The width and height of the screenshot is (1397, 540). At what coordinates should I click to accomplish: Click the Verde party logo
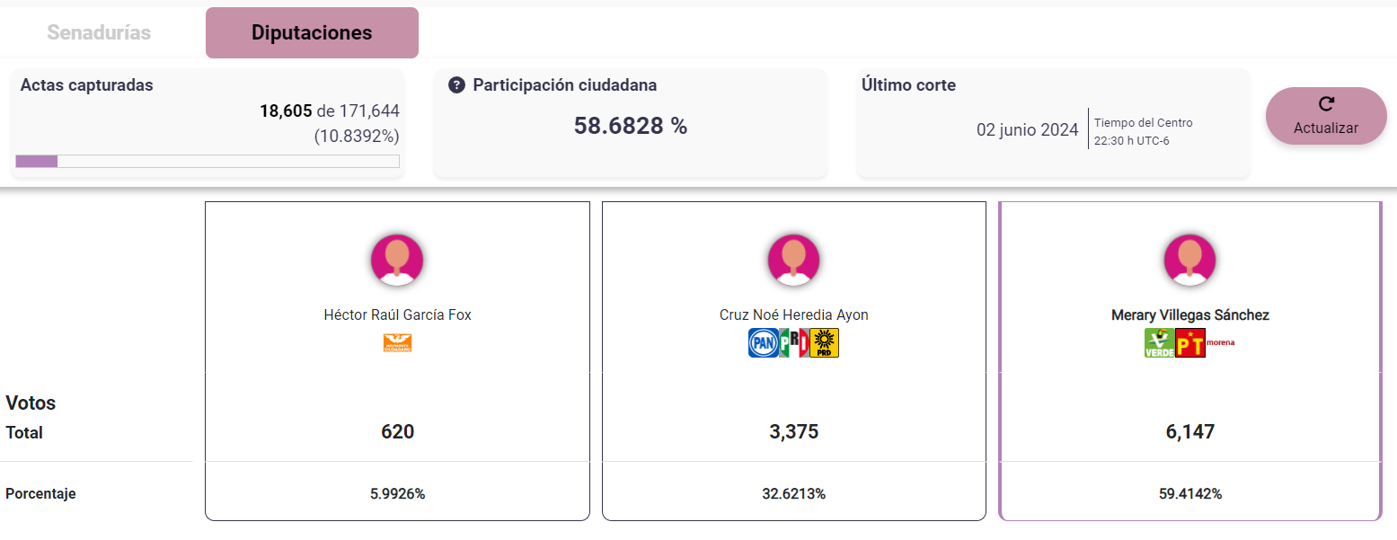(1159, 342)
